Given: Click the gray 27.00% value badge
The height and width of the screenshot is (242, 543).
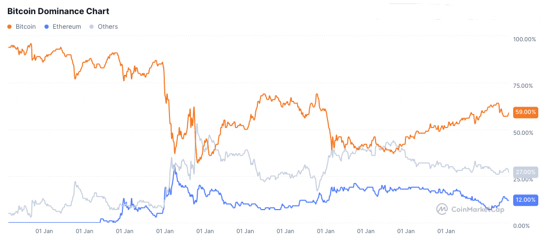Looking at the screenshot, I should pos(525,172).
